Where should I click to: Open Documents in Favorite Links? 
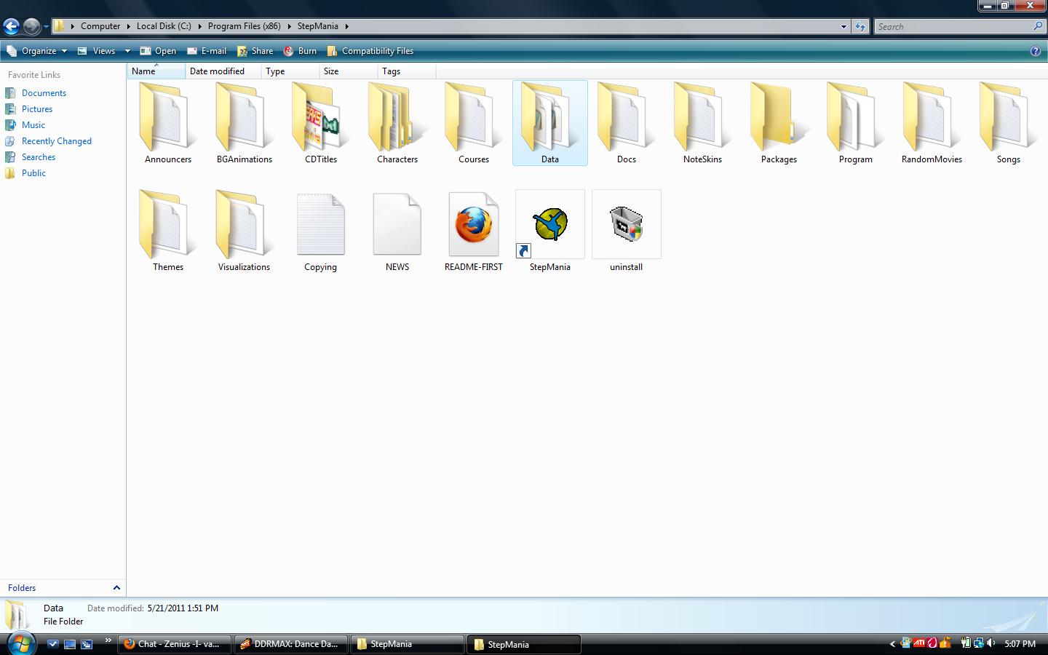pos(44,93)
